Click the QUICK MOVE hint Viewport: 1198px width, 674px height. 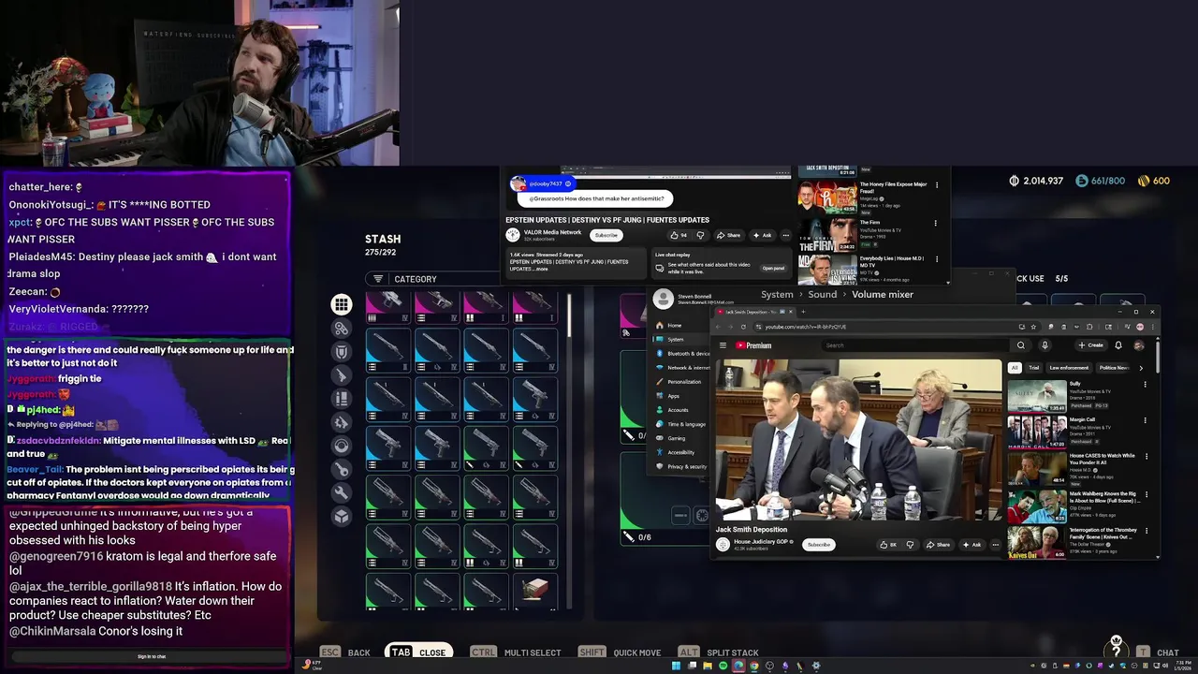pos(636,652)
